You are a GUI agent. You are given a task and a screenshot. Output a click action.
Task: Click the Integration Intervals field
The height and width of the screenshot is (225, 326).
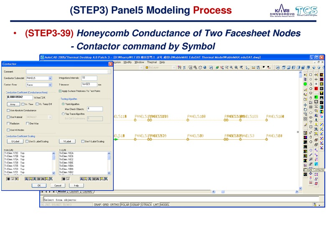pos(89,78)
